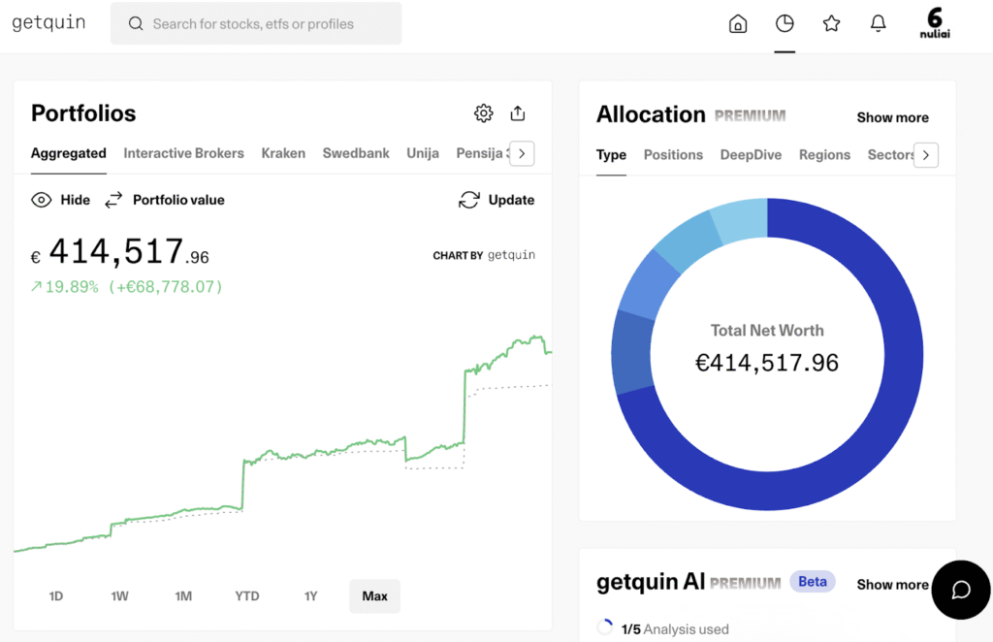Viewport: 993px width, 642px height.
Task: Click the Total Net Worth label
Action: [x=767, y=331]
